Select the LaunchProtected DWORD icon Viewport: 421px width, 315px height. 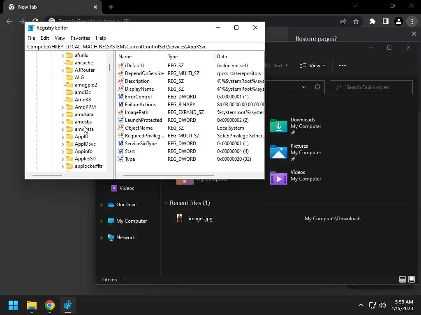click(x=121, y=120)
